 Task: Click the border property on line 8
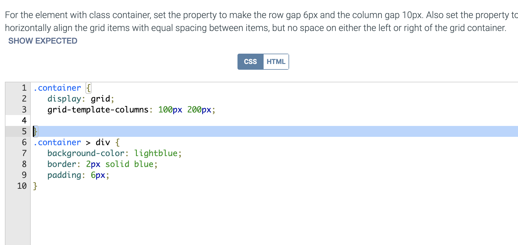pyautogui.click(x=62, y=164)
